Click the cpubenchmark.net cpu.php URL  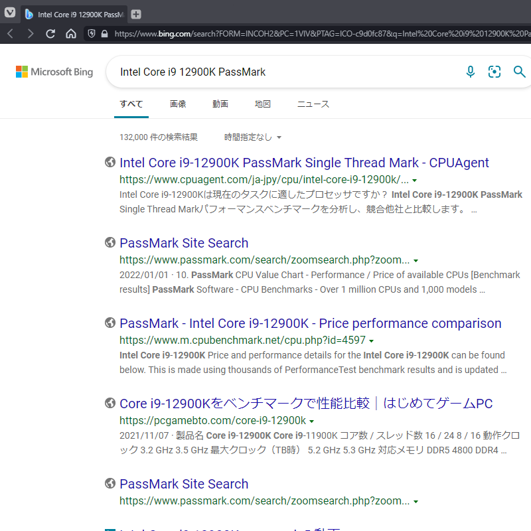(242, 340)
